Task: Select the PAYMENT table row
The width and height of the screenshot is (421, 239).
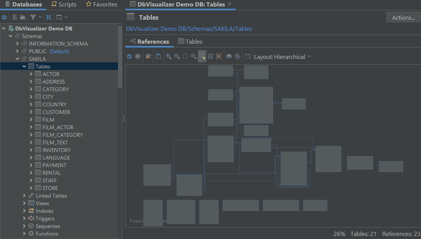Action: [x=59, y=165]
